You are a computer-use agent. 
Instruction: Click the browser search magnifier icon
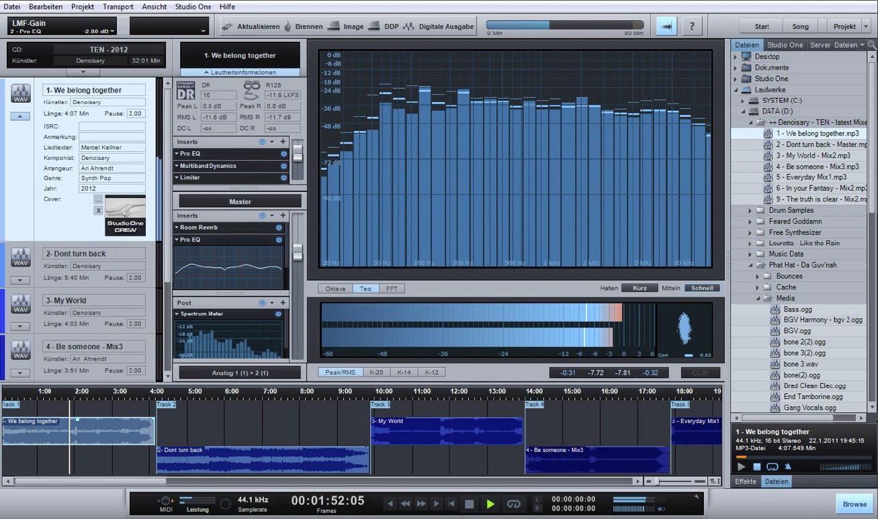click(x=871, y=45)
